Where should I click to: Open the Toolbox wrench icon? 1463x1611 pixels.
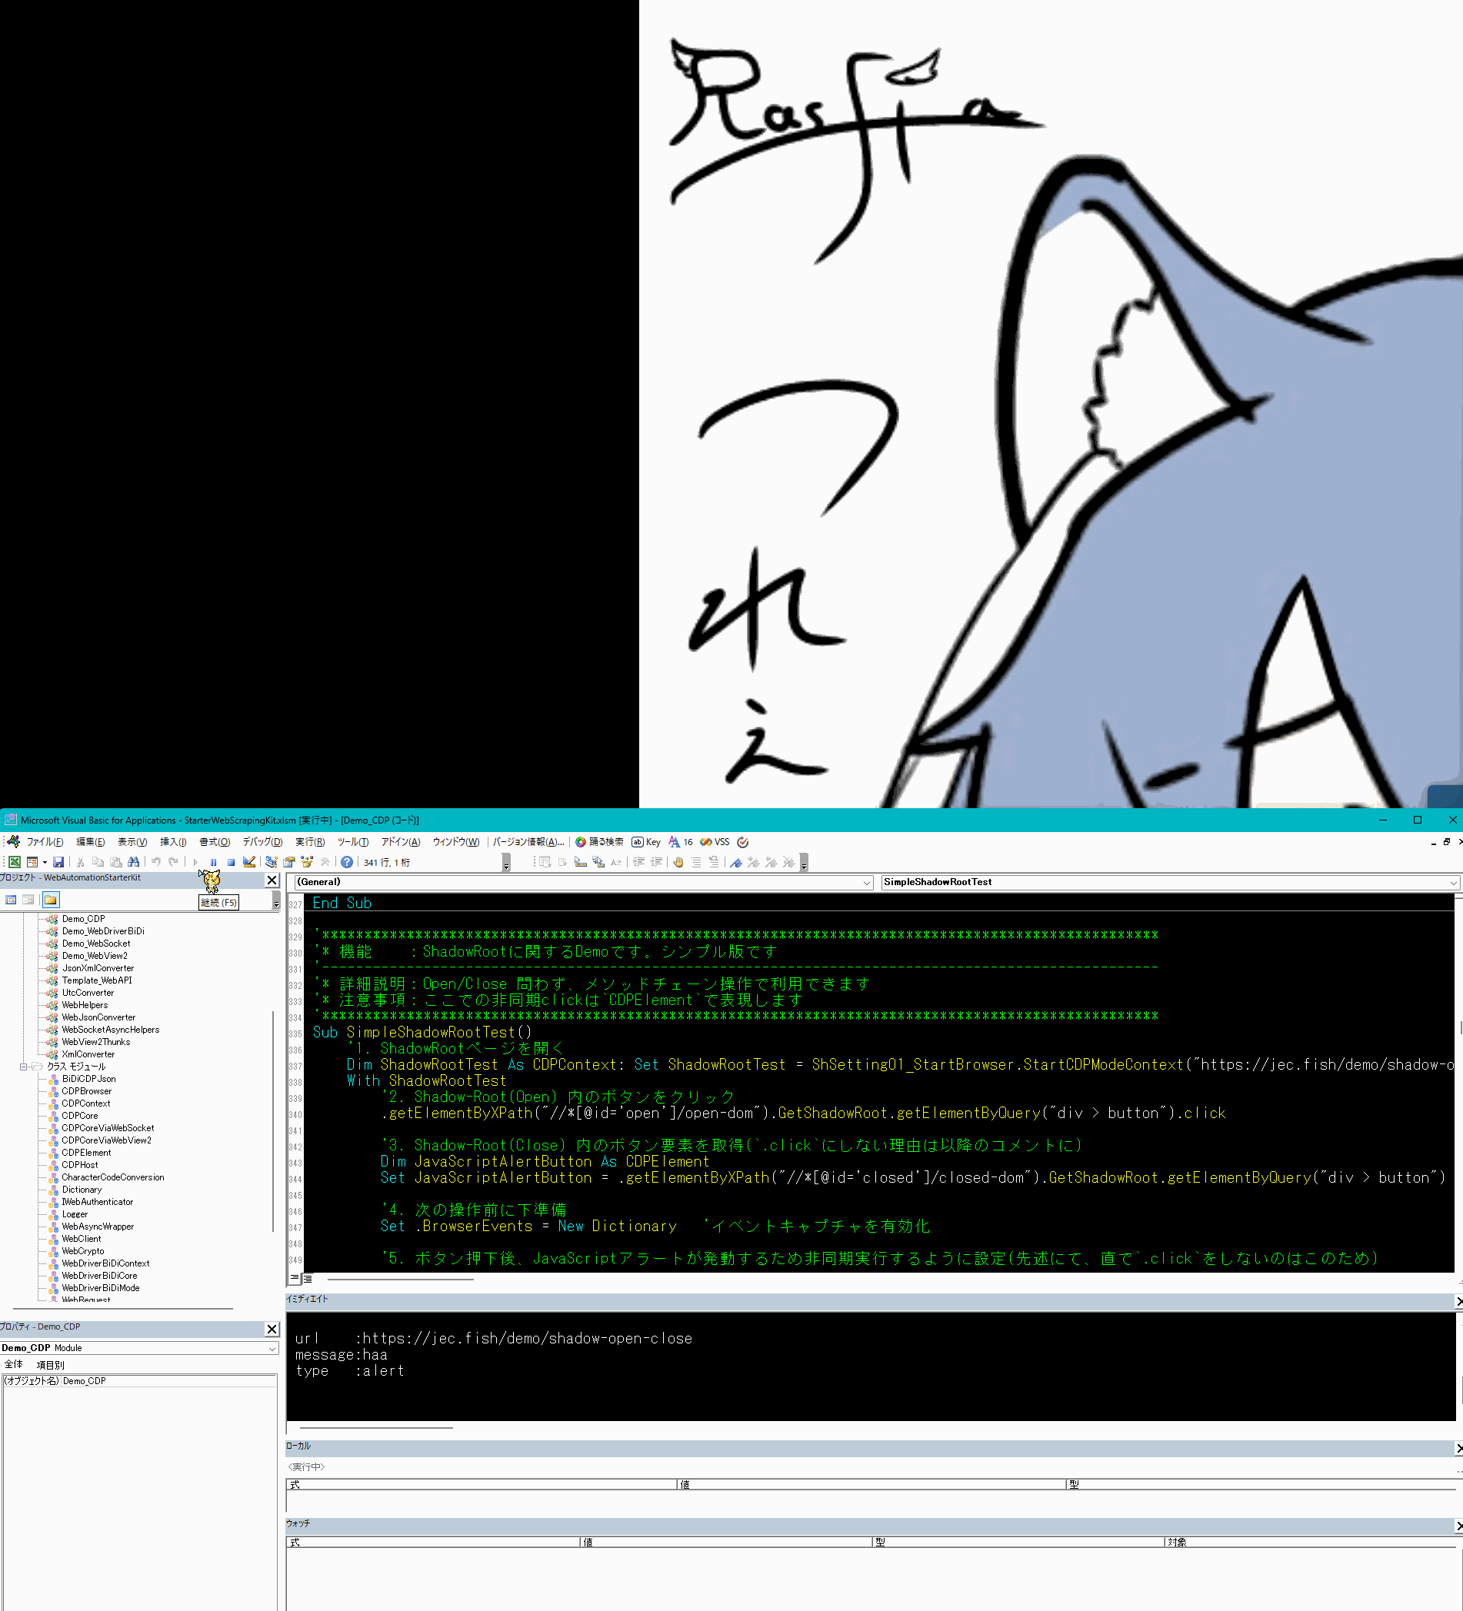pyautogui.click(x=325, y=862)
